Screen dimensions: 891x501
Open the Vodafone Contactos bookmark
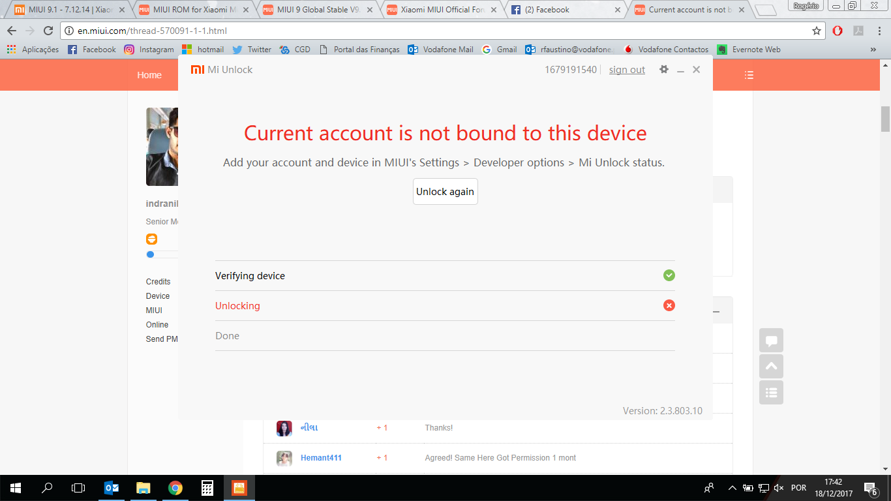666,50
